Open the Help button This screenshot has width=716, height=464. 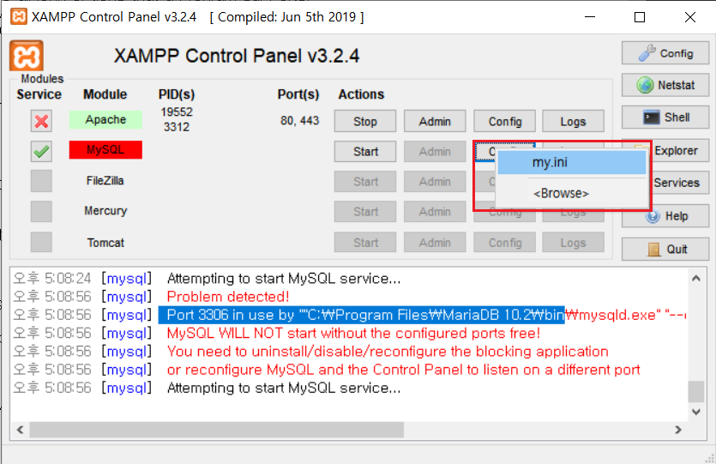(x=666, y=216)
